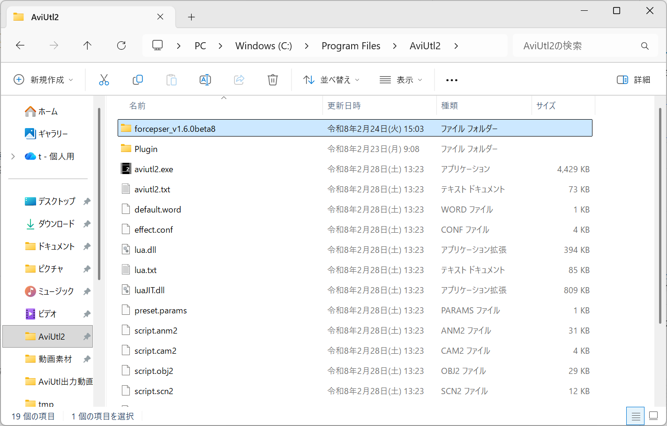Click the Rename icon in toolbar
This screenshot has width=667, height=426.
coord(205,80)
